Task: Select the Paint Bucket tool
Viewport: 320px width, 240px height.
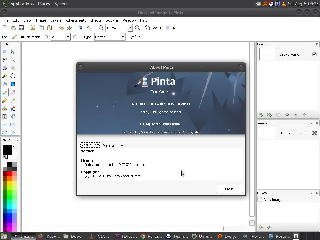Action: 4,84
